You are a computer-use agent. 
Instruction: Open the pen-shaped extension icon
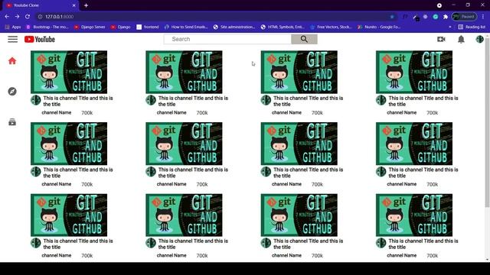pyautogui.click(x=416, y=17)
